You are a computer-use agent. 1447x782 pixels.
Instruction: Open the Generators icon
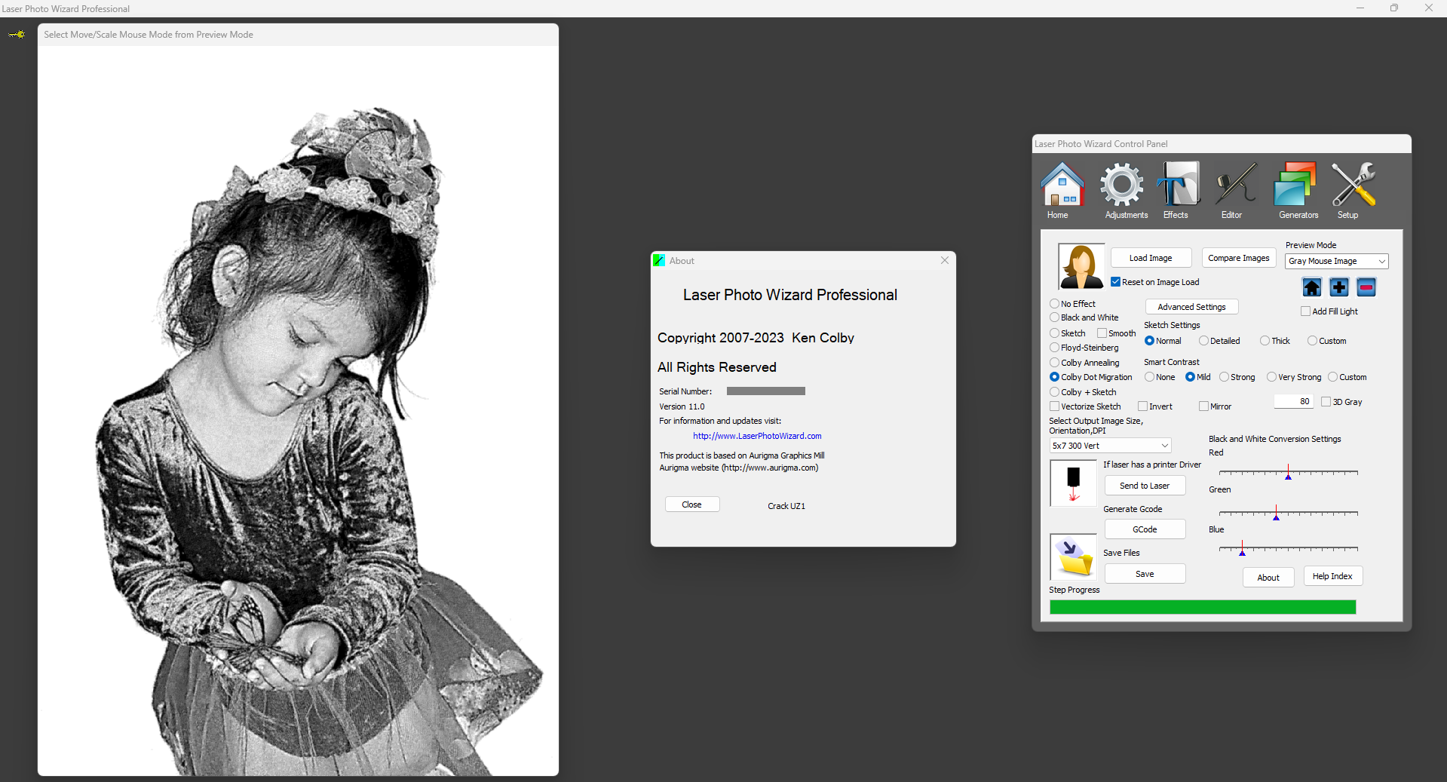tap(1295, 184)
